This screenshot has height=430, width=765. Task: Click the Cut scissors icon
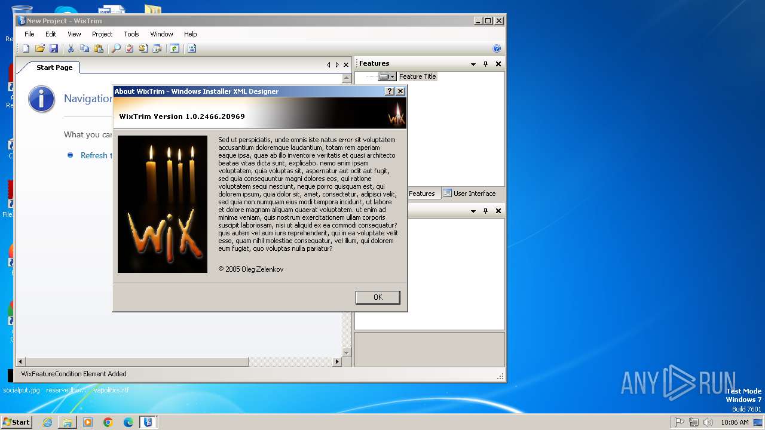click(71, 48)
